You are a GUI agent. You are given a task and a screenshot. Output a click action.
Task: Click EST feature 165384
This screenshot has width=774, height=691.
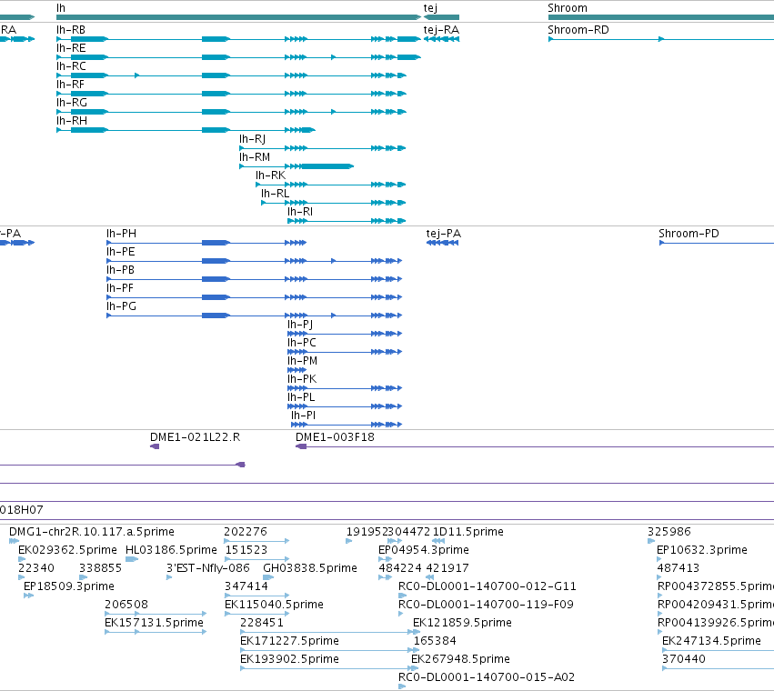(x=435, y=641)
